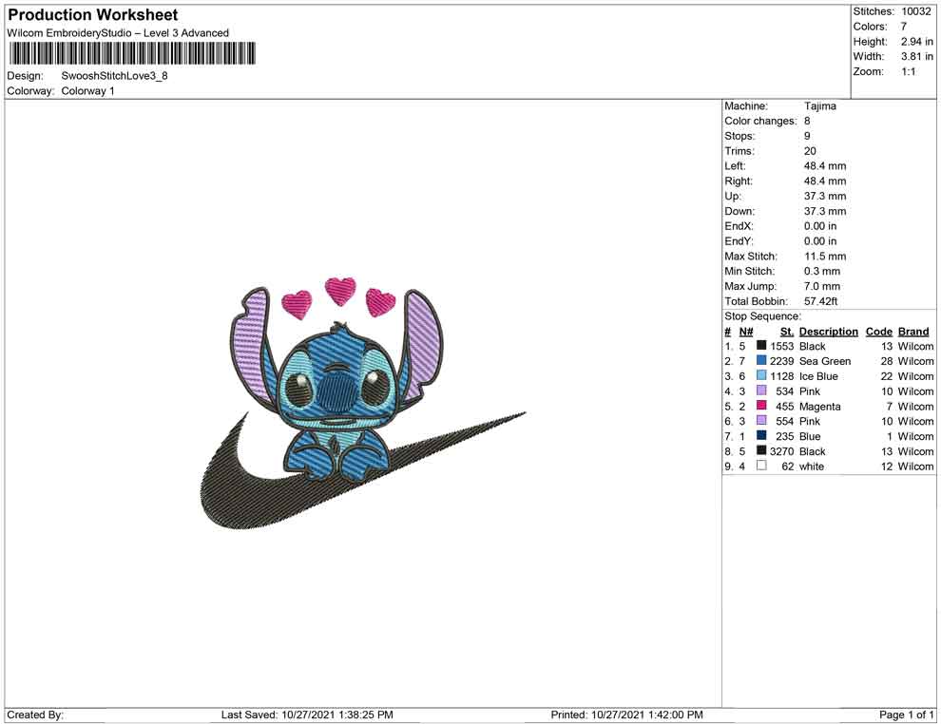Click the 'Up:' measurement label
The width and height of the screenshot is (941, 724).
pyautogui.click(x=733, y=196)
